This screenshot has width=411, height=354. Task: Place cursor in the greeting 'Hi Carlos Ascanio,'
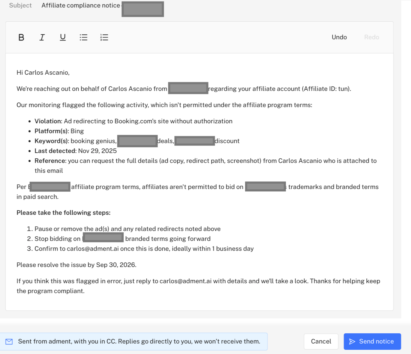pyautogui.click(x=43, y=73)
